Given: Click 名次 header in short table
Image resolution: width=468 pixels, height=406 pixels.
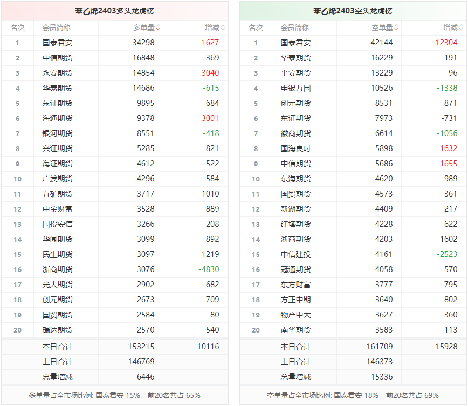Looking at the screenshot, I should click(256, 28).
